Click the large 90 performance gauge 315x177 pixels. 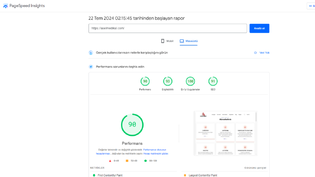132,125
